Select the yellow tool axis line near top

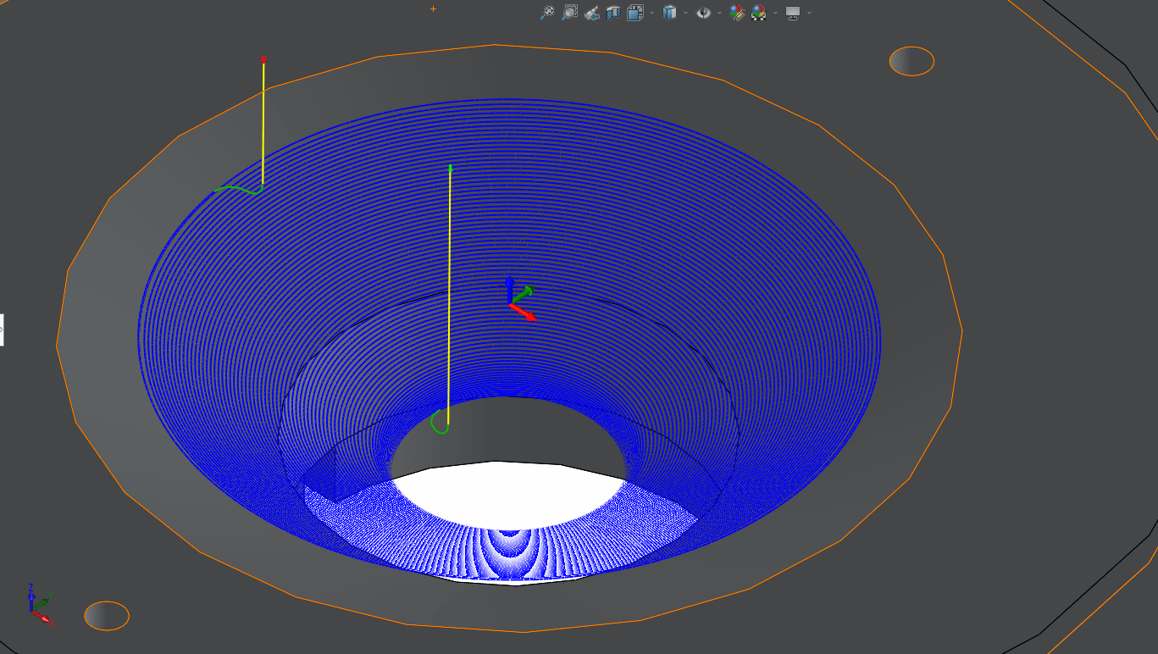tap(263, 119)
